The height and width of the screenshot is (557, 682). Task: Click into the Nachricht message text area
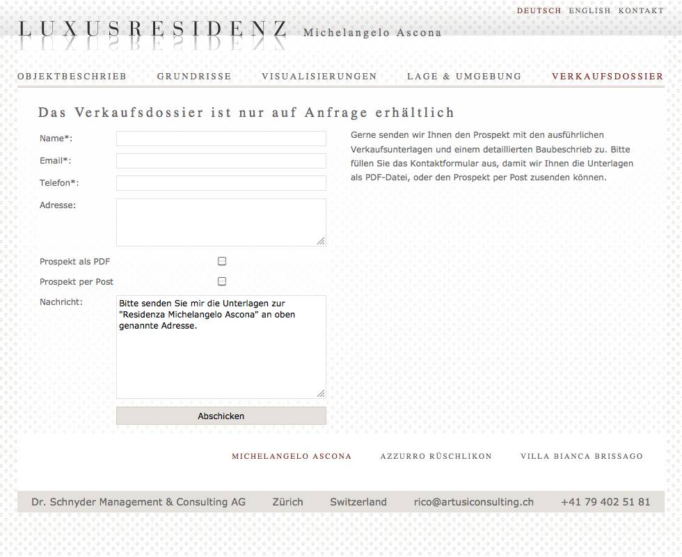click(x=221, y=347)
